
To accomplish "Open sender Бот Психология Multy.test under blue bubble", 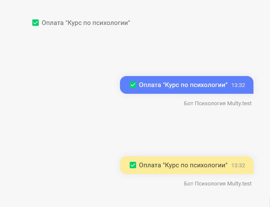I will 218,103.
